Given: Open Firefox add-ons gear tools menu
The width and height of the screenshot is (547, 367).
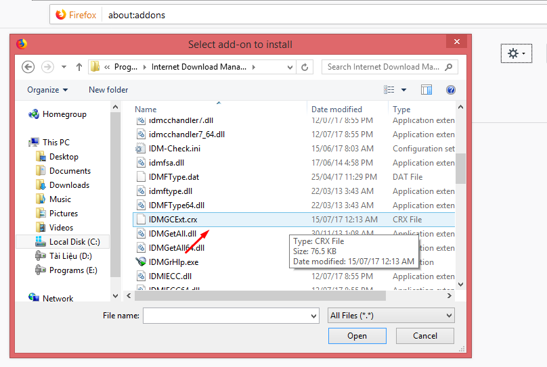Looking at the screenshot, I should pyautogui.click(x=517, y=53).
